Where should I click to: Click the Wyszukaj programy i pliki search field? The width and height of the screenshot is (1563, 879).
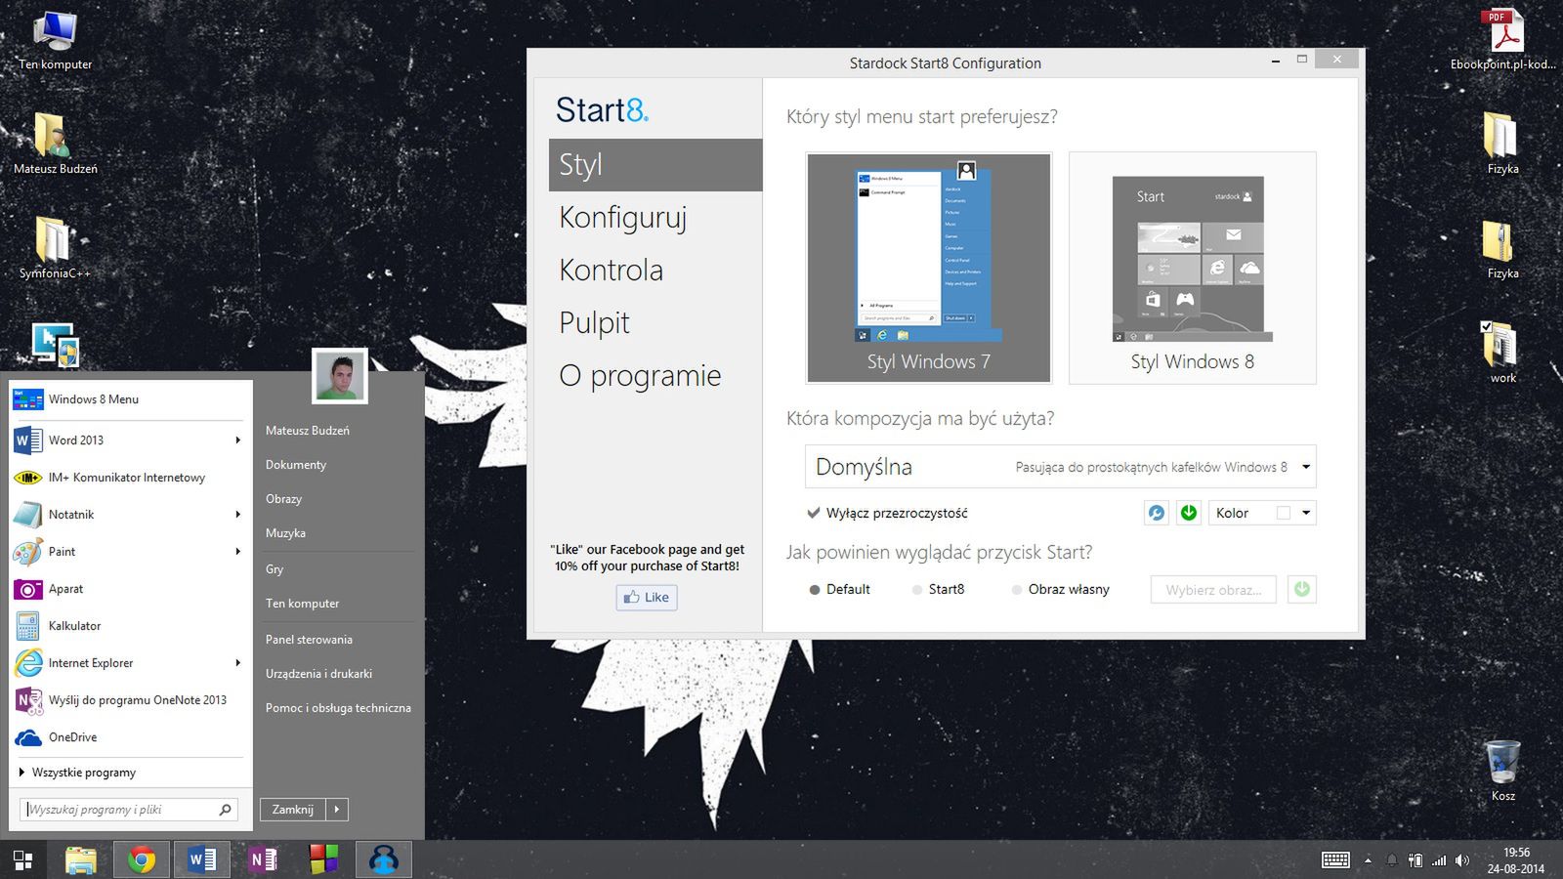coord(129,810)
